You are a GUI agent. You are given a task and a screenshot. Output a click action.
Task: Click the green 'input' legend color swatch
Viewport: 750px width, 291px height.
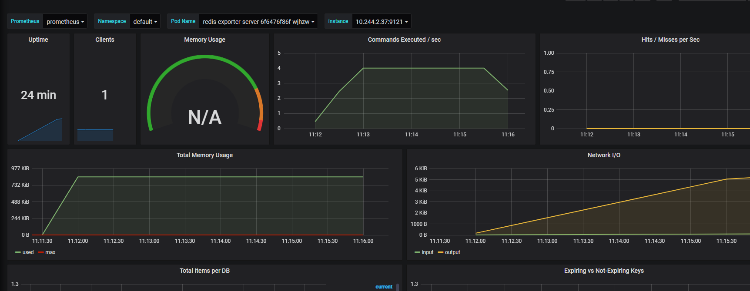pyautogui.click(x=417, y=252)
